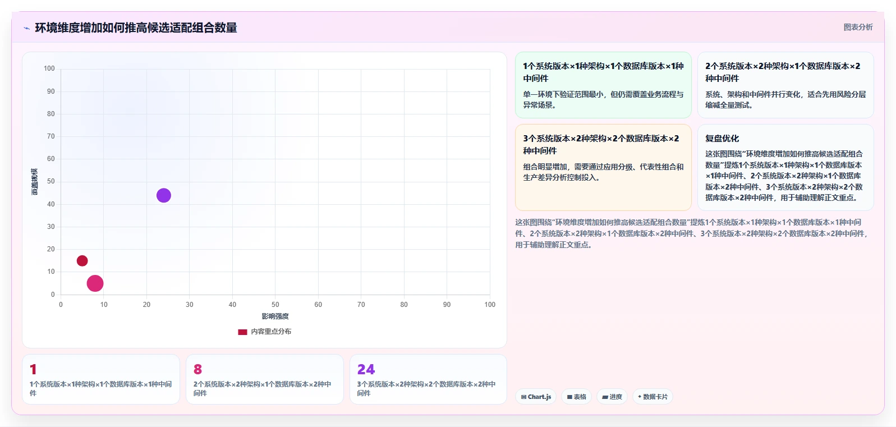The height and width of the screenshot is (427, 896).
Task: Click the caption under the number 24
Action: 426,388
